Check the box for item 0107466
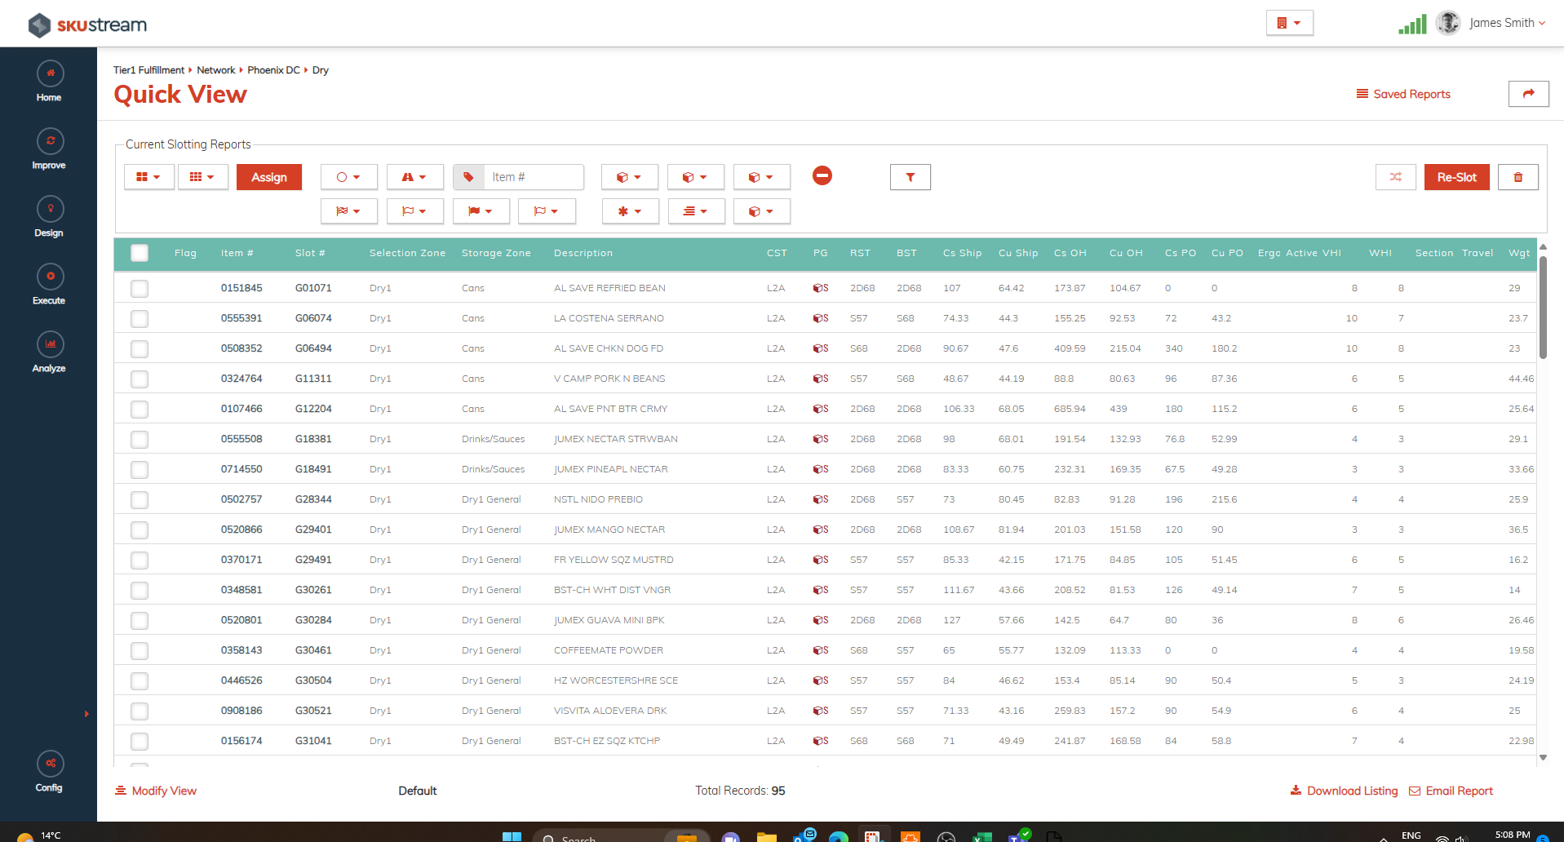Screen dimensions: 1564x842 (140, 409)
